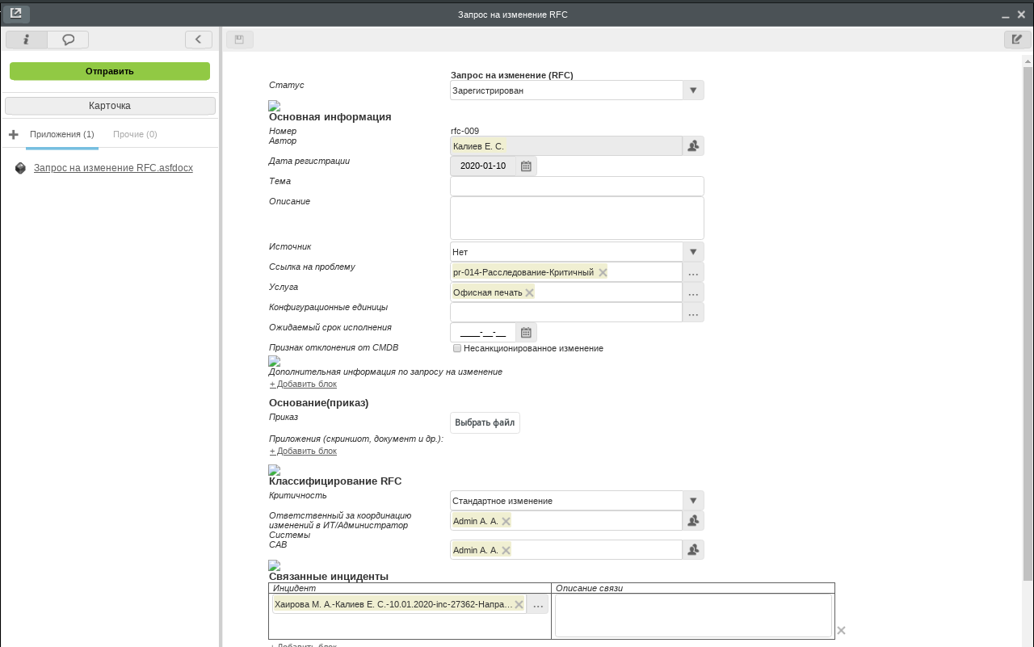
Task: Open the comments speech bubble tab
Action: click(x=68, y=40)
